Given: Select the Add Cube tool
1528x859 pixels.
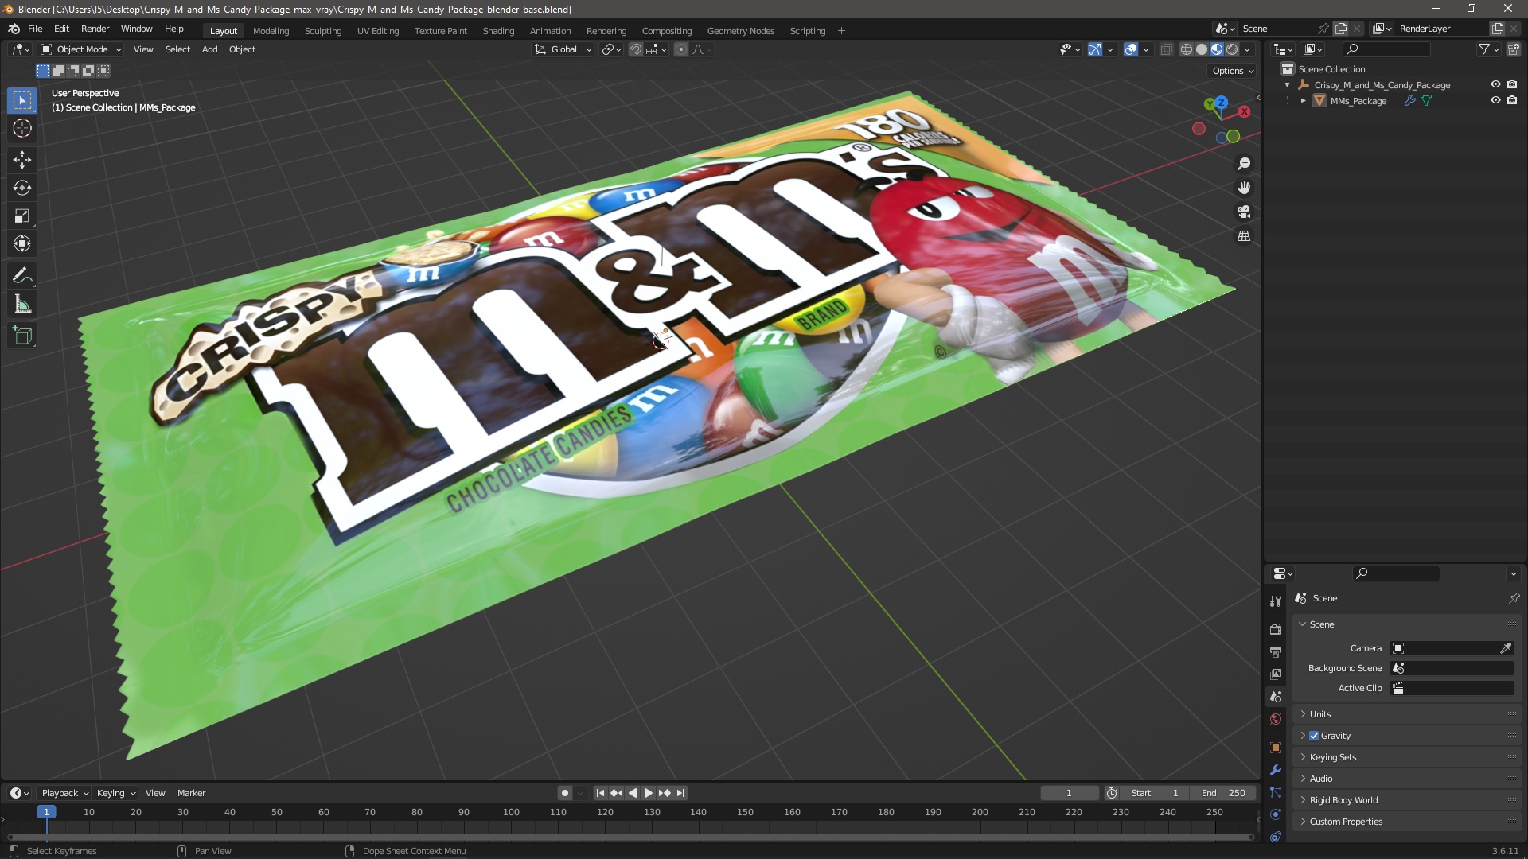Looking at the screenshot, I should coord(22,336).
